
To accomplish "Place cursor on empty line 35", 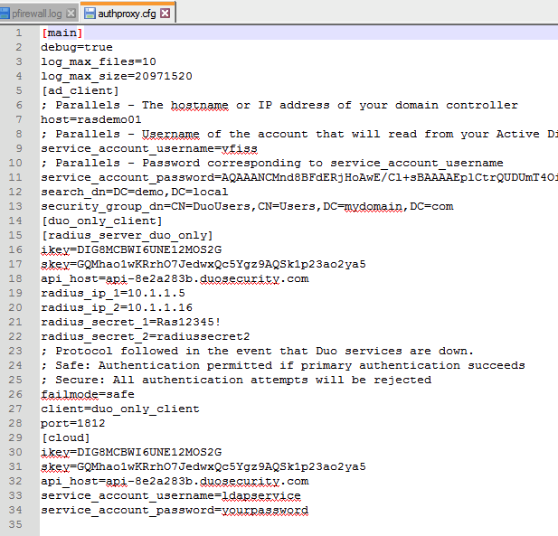I will pos(299,524).
